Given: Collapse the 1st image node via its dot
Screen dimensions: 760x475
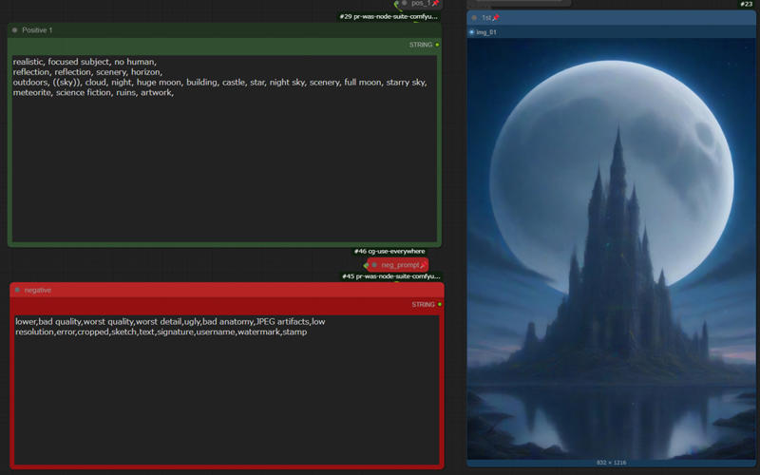Looking at the screenshot, I should click(x=474, y=18).
